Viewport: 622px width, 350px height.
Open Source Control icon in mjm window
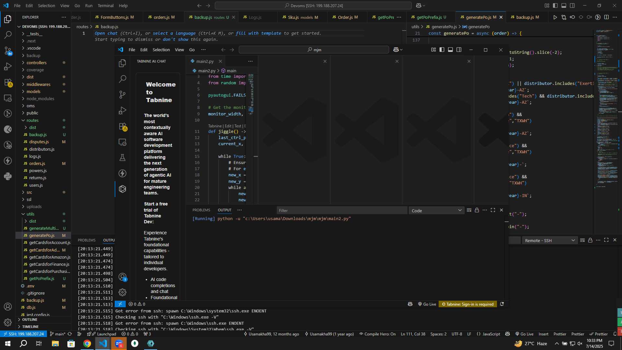122,95
